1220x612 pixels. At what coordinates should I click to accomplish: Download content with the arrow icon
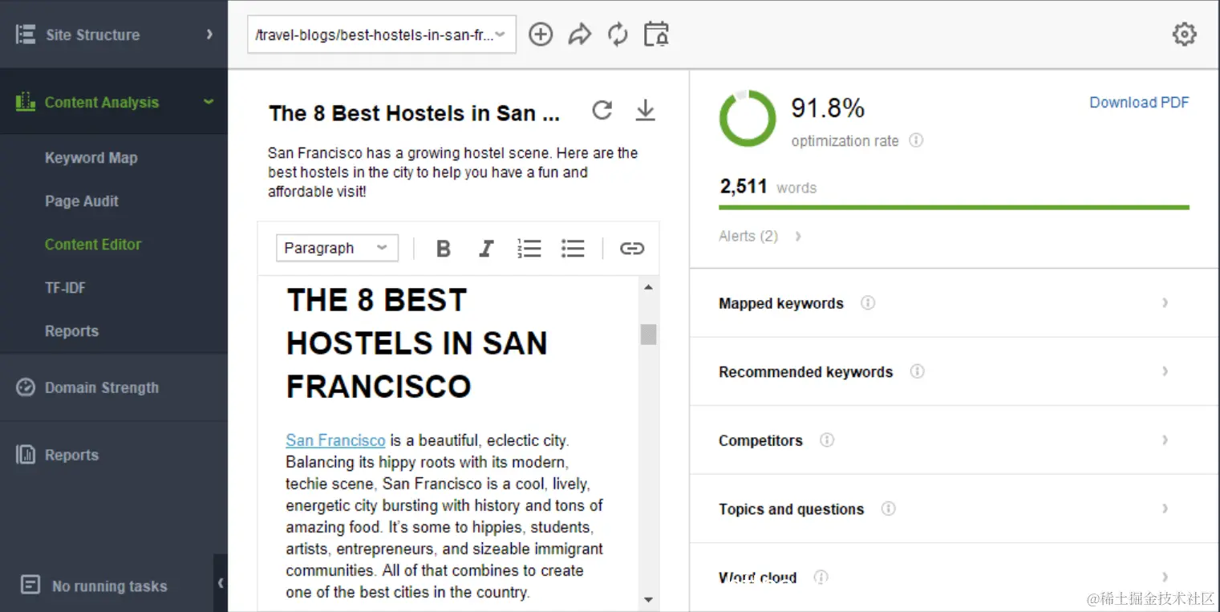[645, 111]
